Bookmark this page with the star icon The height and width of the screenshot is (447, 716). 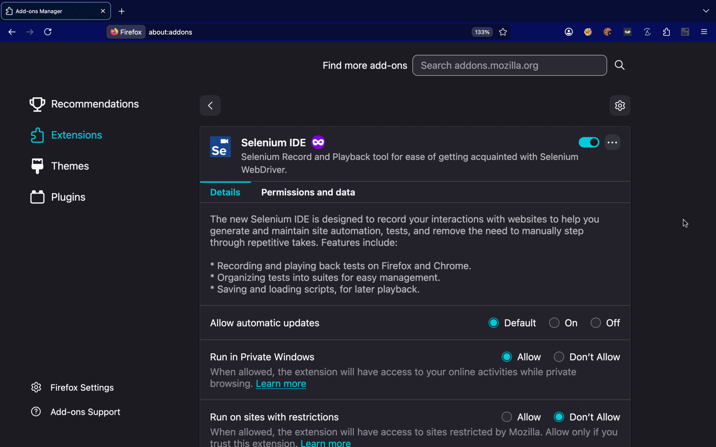pos(503,32)
